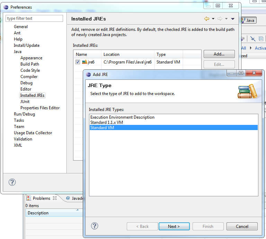Select the Javadoc tab
The height and width of the screenshot is (239, 266).
(74, 198)
